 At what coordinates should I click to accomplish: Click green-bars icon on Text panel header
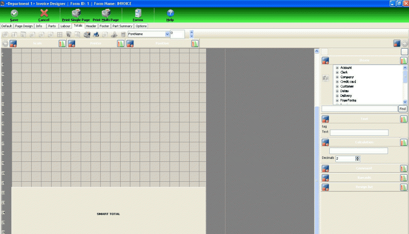(x=403, y=119)
